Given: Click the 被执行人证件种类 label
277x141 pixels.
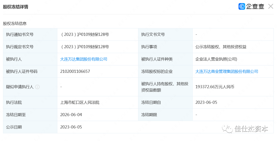Looking at the screenshot, I should click(157, 59).
